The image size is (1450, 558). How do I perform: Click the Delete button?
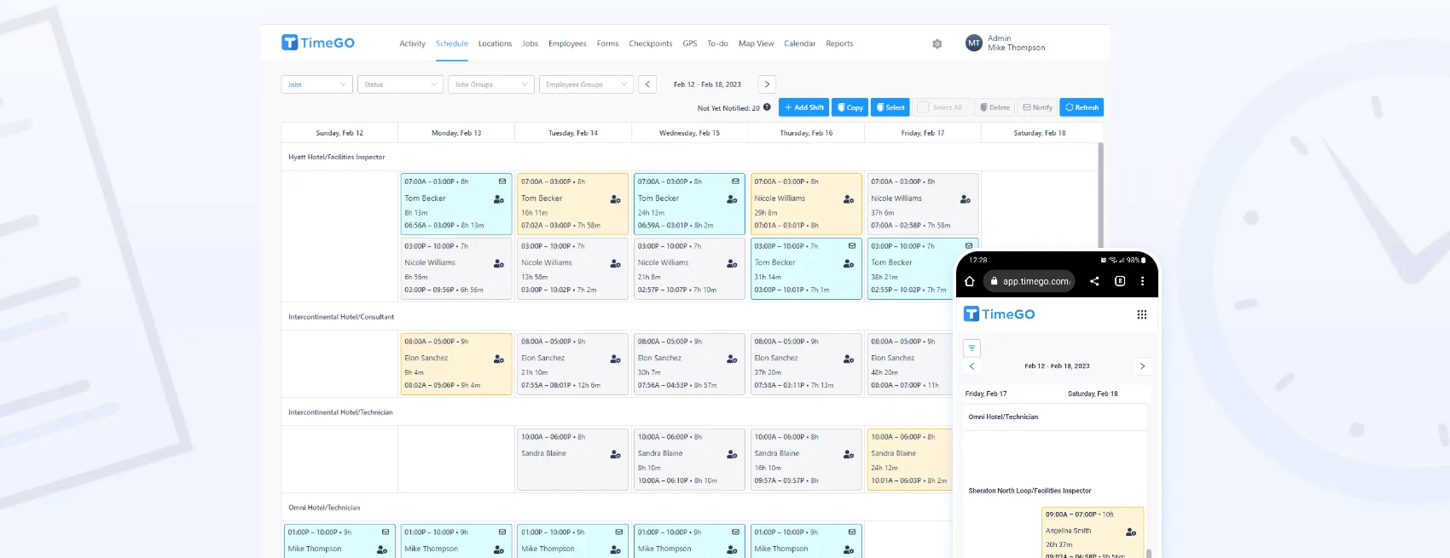point(995,107)
